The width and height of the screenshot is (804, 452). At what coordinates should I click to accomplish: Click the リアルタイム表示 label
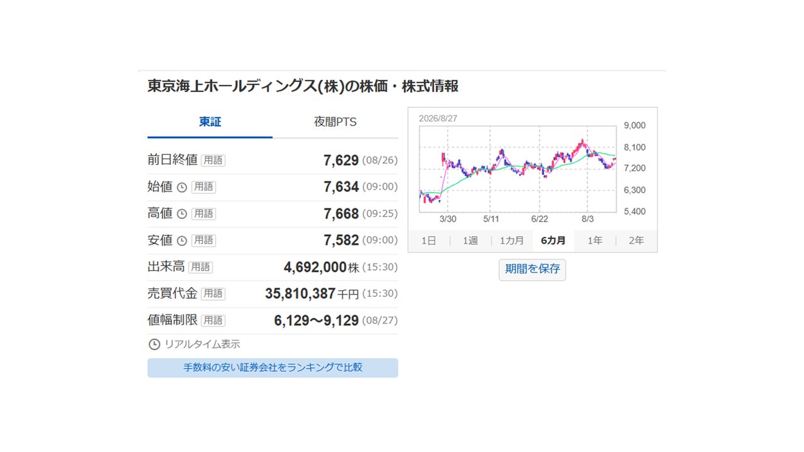pyautogui.click(x=202, y=344)
